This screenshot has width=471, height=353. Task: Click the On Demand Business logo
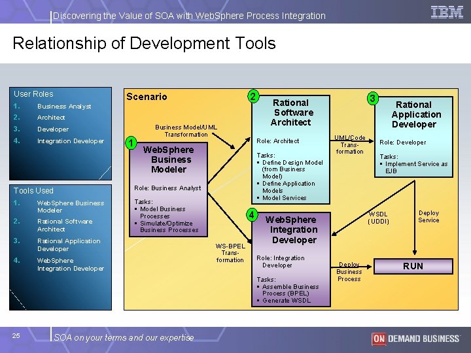415,339
